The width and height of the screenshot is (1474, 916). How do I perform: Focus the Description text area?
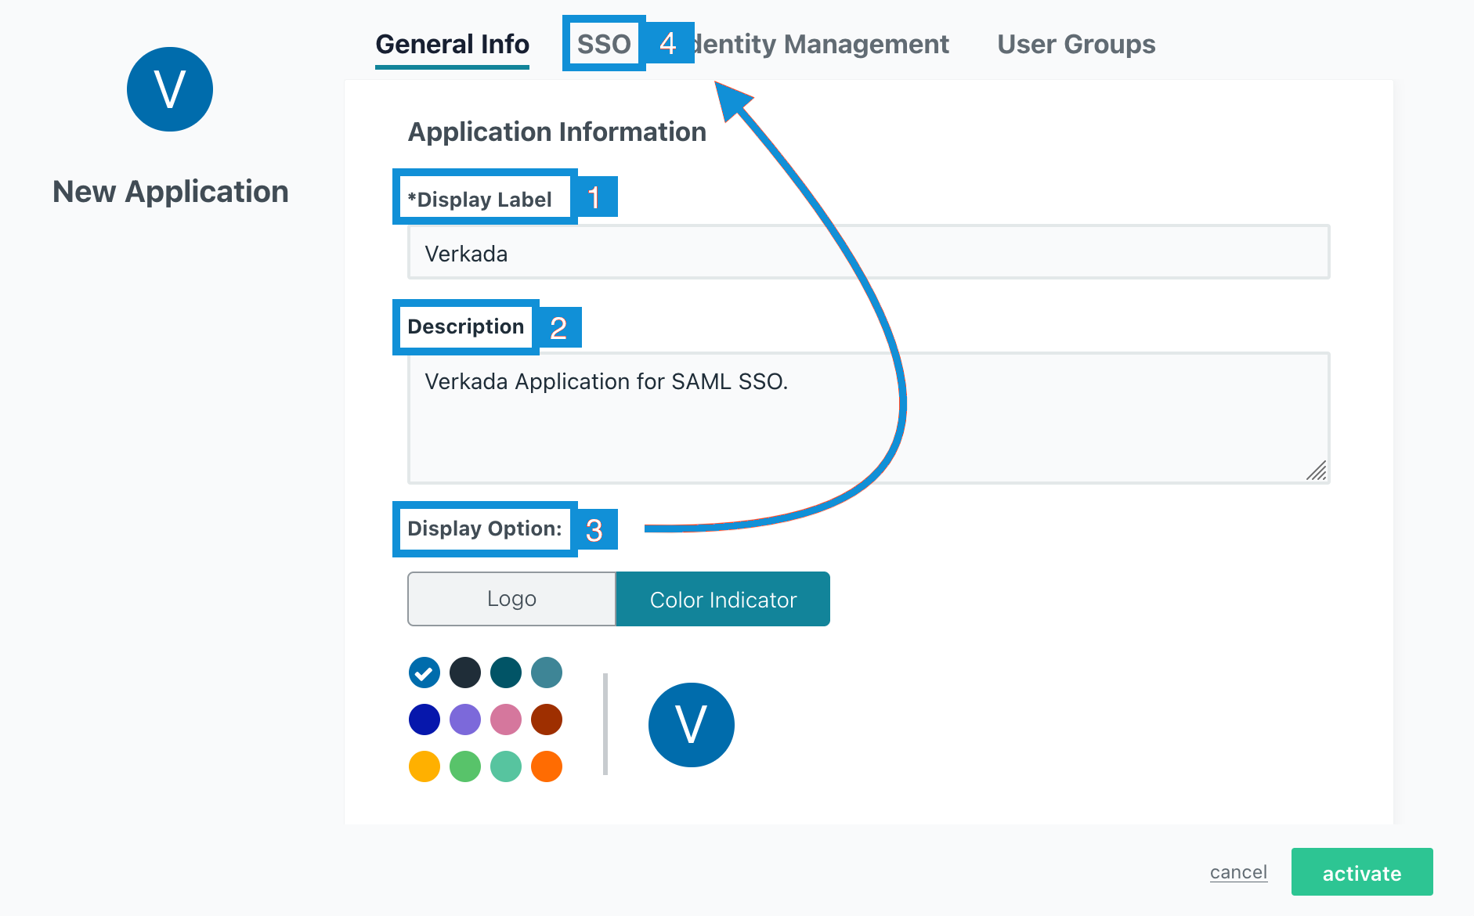tap(869, 417)
